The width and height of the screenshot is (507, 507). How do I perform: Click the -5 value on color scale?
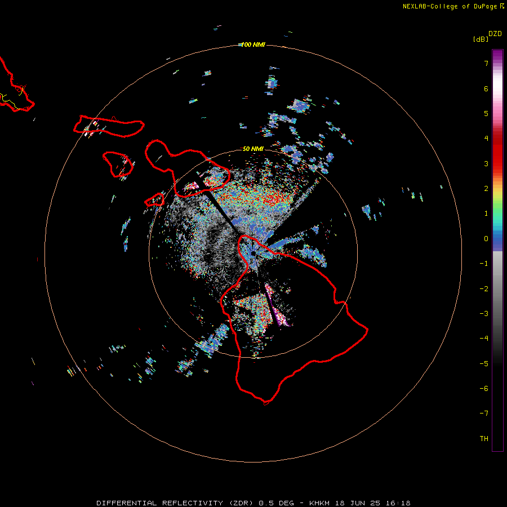point(484,364)
